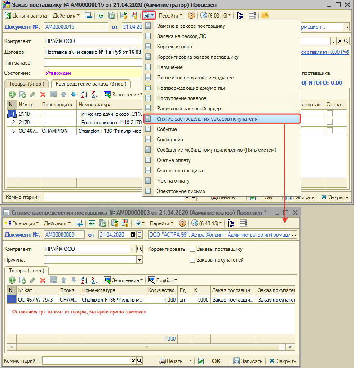
Task: Select row OC 467 W 75/3 in bottom table
Action: (x=151, y=300)
